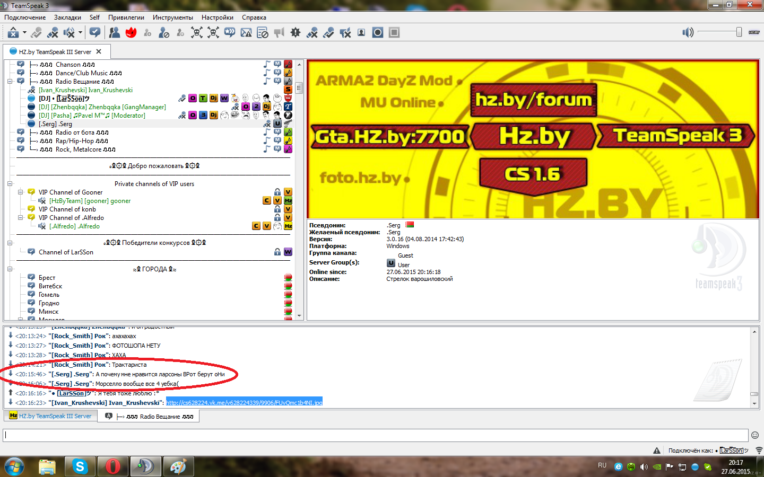Click the Connect to server toolbar icon

pyautogui.click(x=13, y=32)
